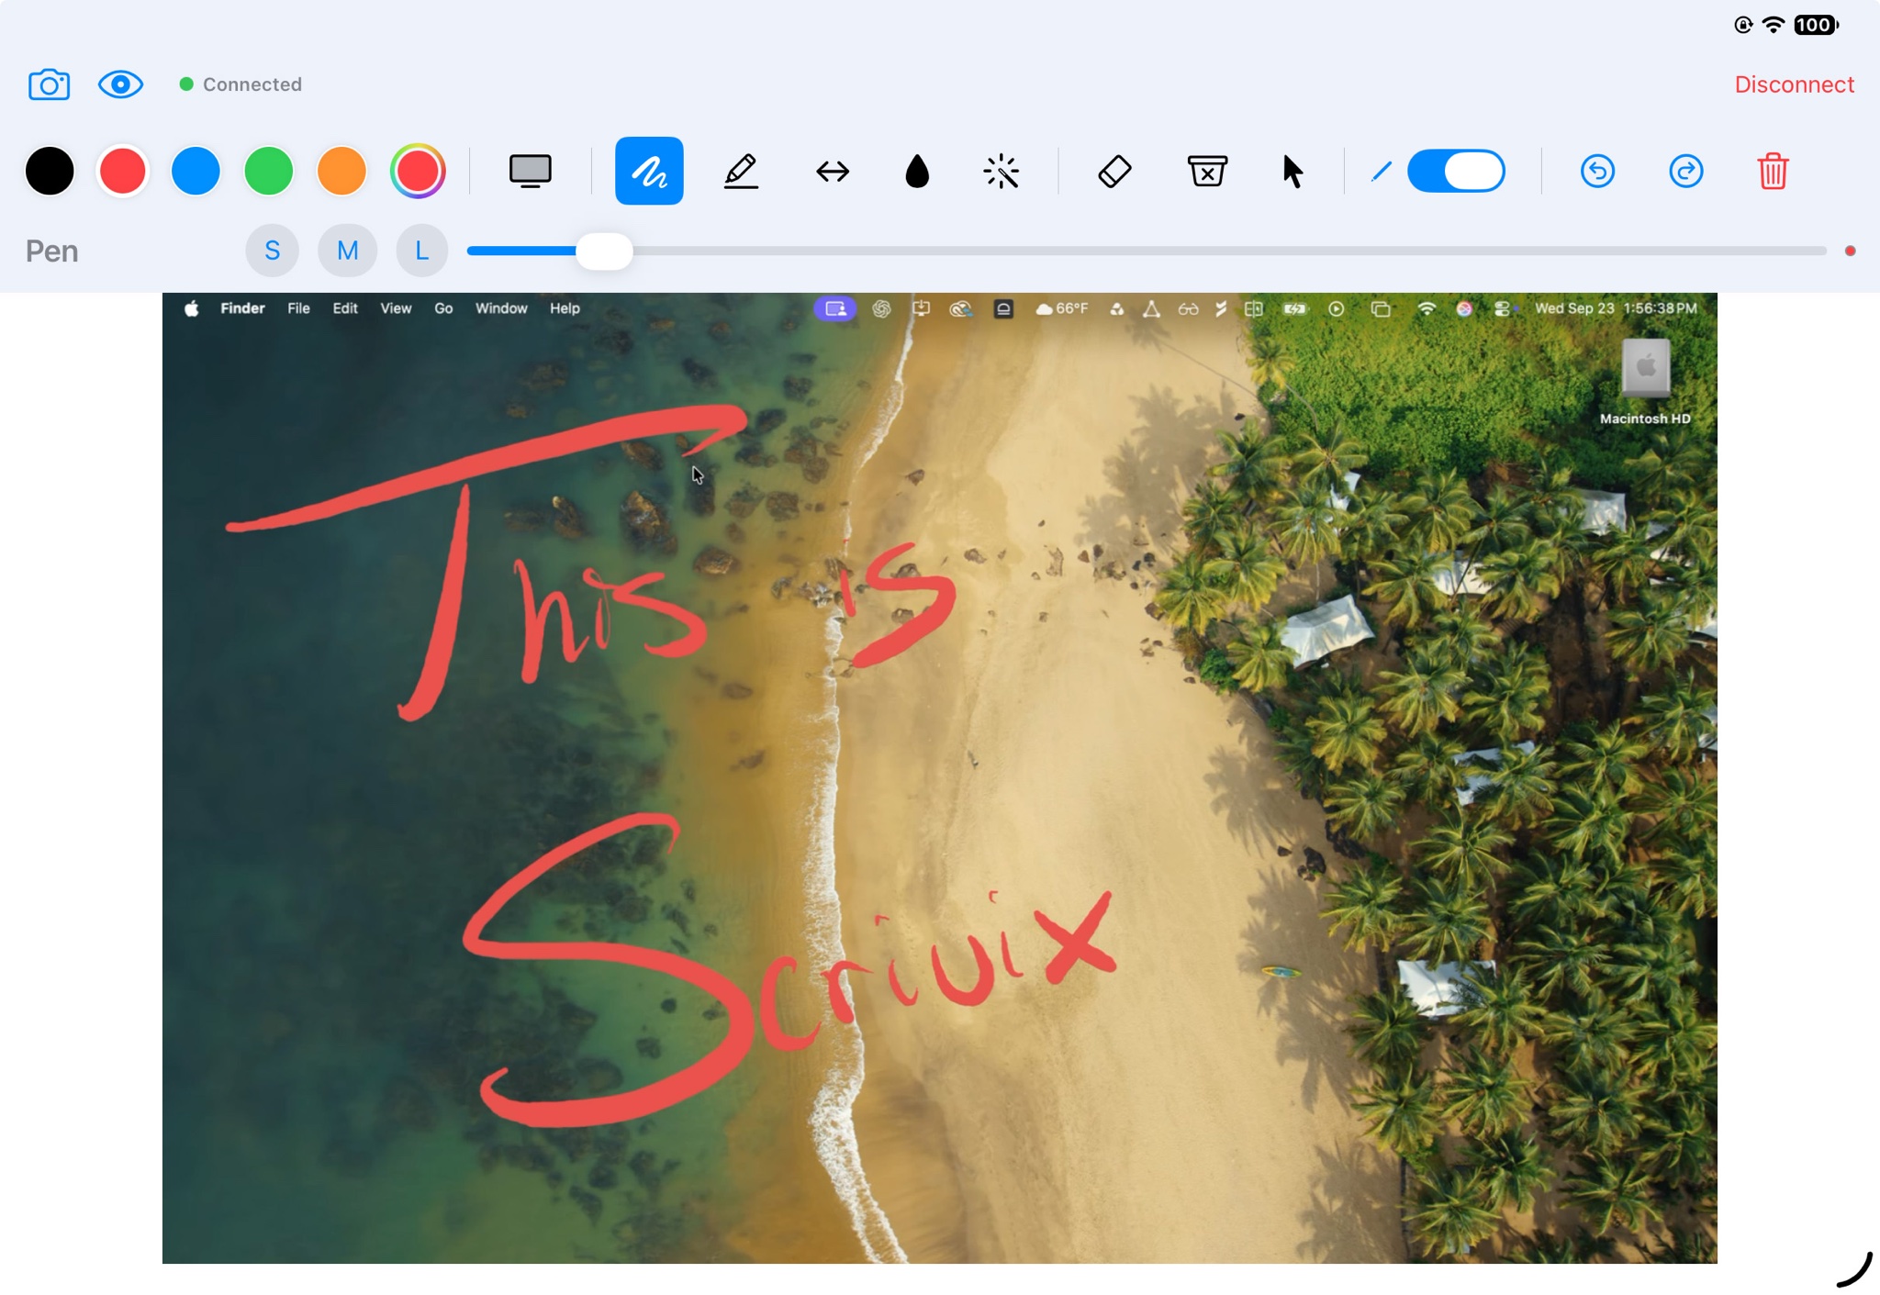Delete all drawings with the trash icon
Screen dimensions: 1880x1295
pyautogui.click(x=1773, y=171)
